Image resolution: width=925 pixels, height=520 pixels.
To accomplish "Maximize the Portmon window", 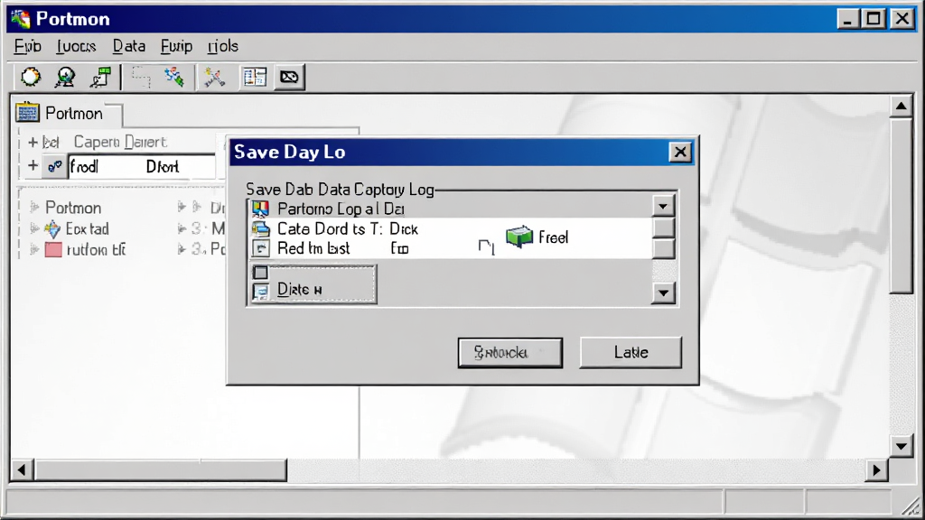I will point(874,19).
